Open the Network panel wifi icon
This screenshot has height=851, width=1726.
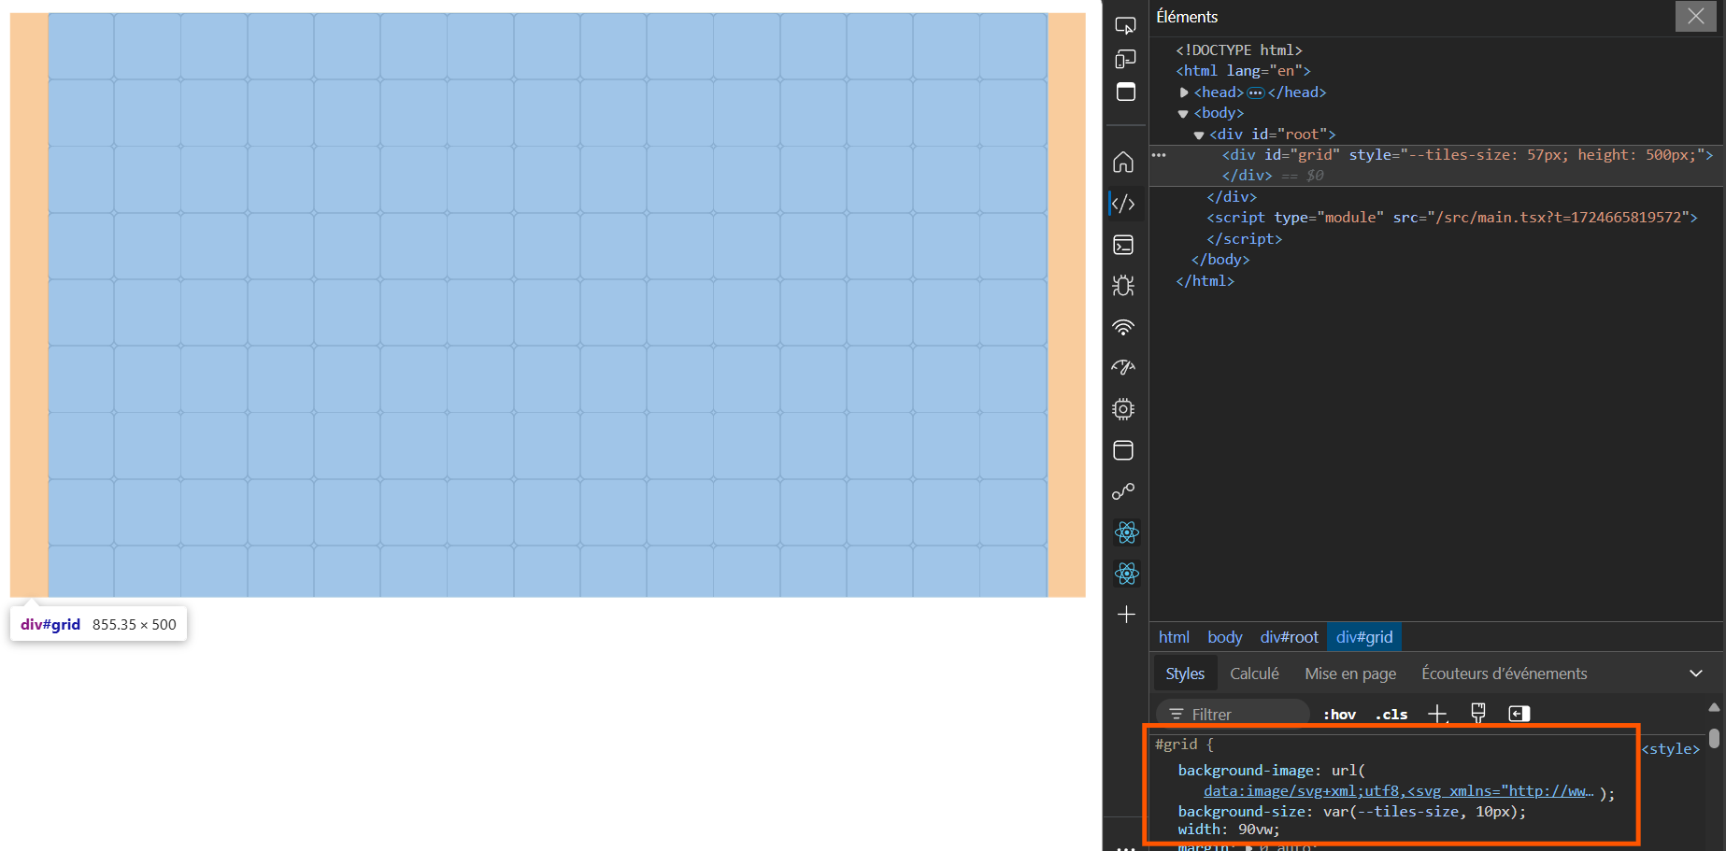point(1123,327)
